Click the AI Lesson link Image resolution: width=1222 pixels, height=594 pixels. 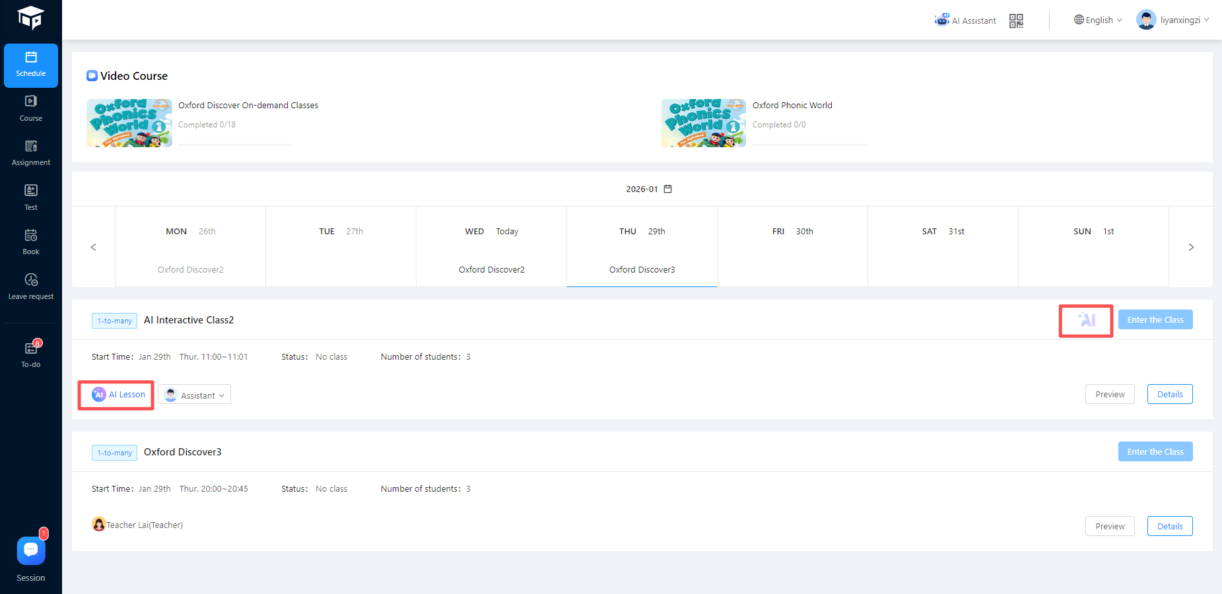click(119, 395)
